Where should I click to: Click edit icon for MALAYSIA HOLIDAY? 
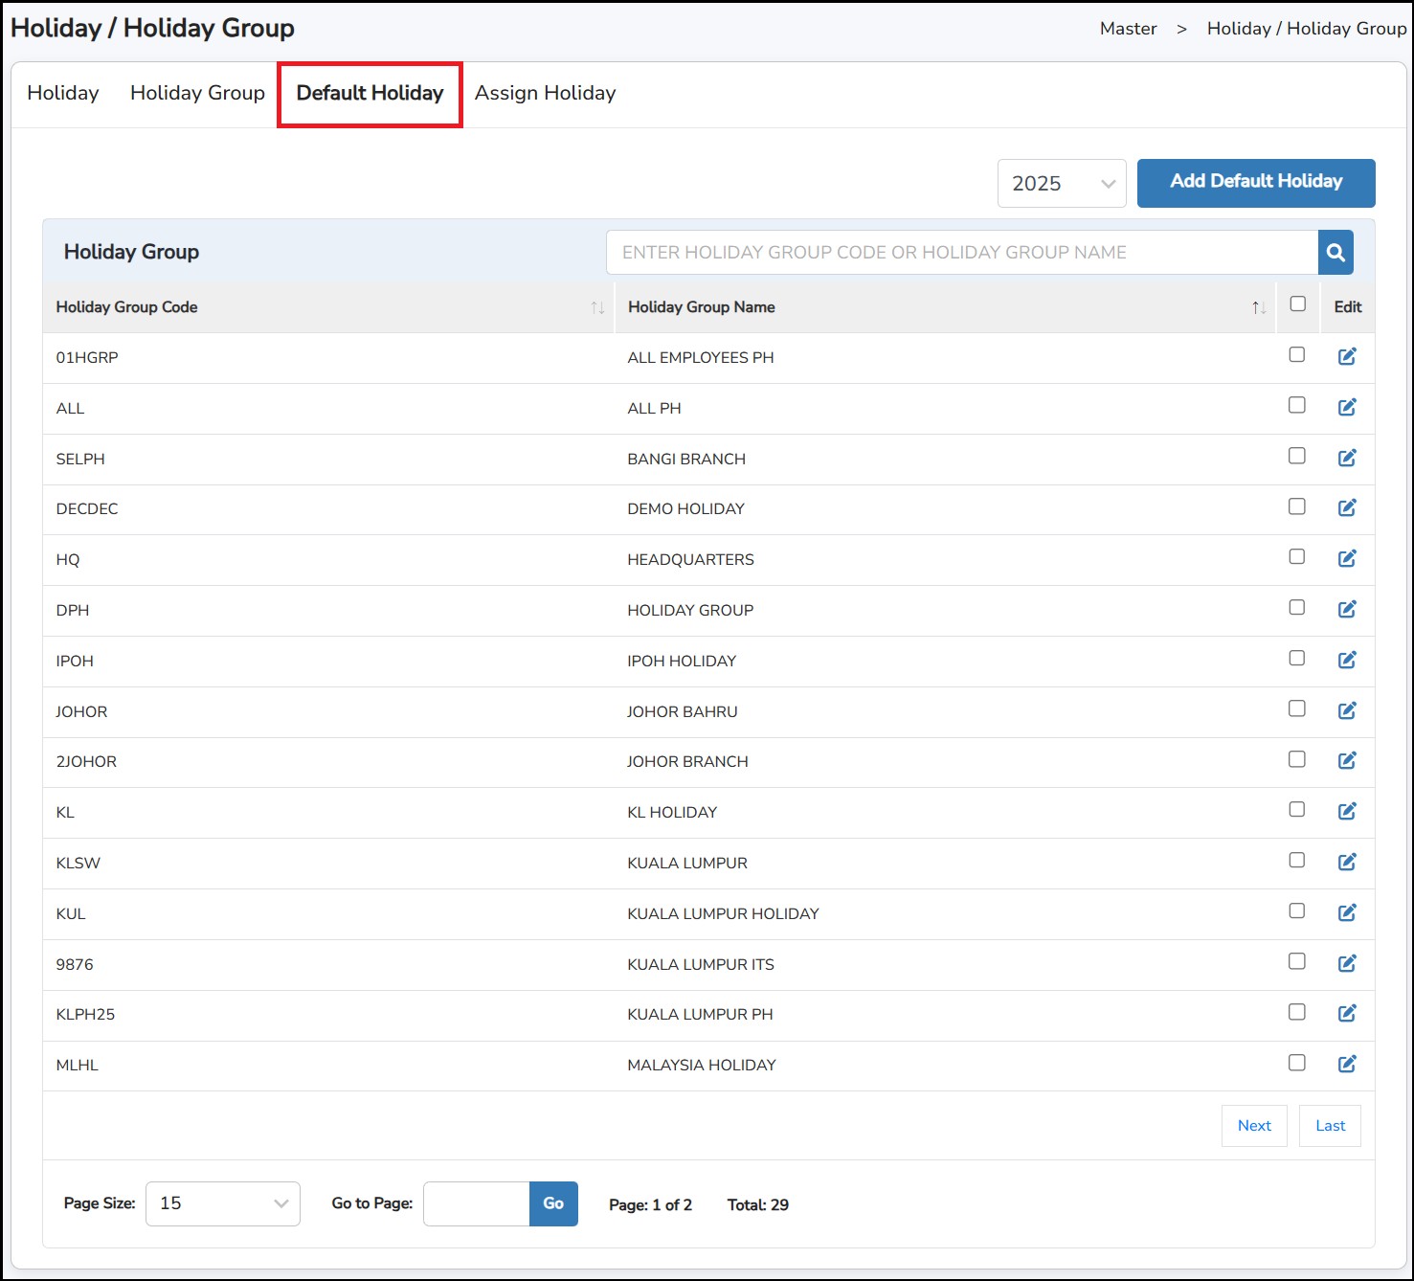[x=1347, y=1064]
